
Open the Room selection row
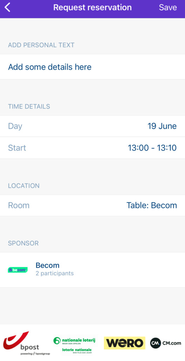[x=92, y=206]
